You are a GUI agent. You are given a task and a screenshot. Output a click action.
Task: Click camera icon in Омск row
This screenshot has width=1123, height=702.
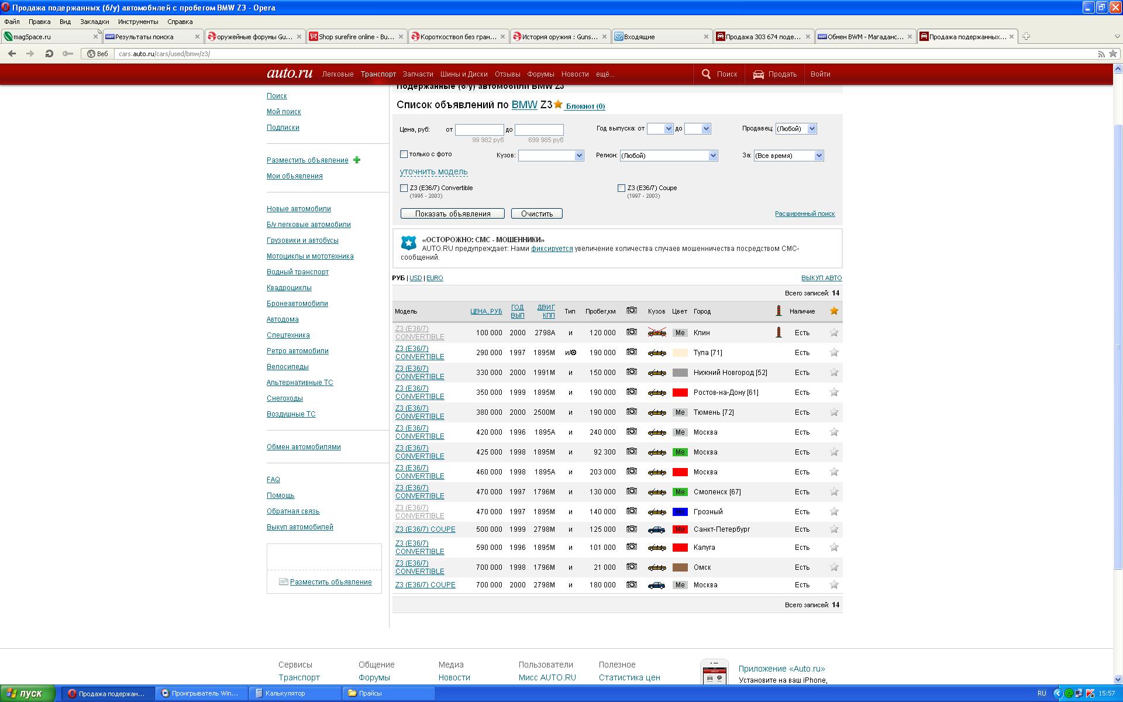point(632,566)
